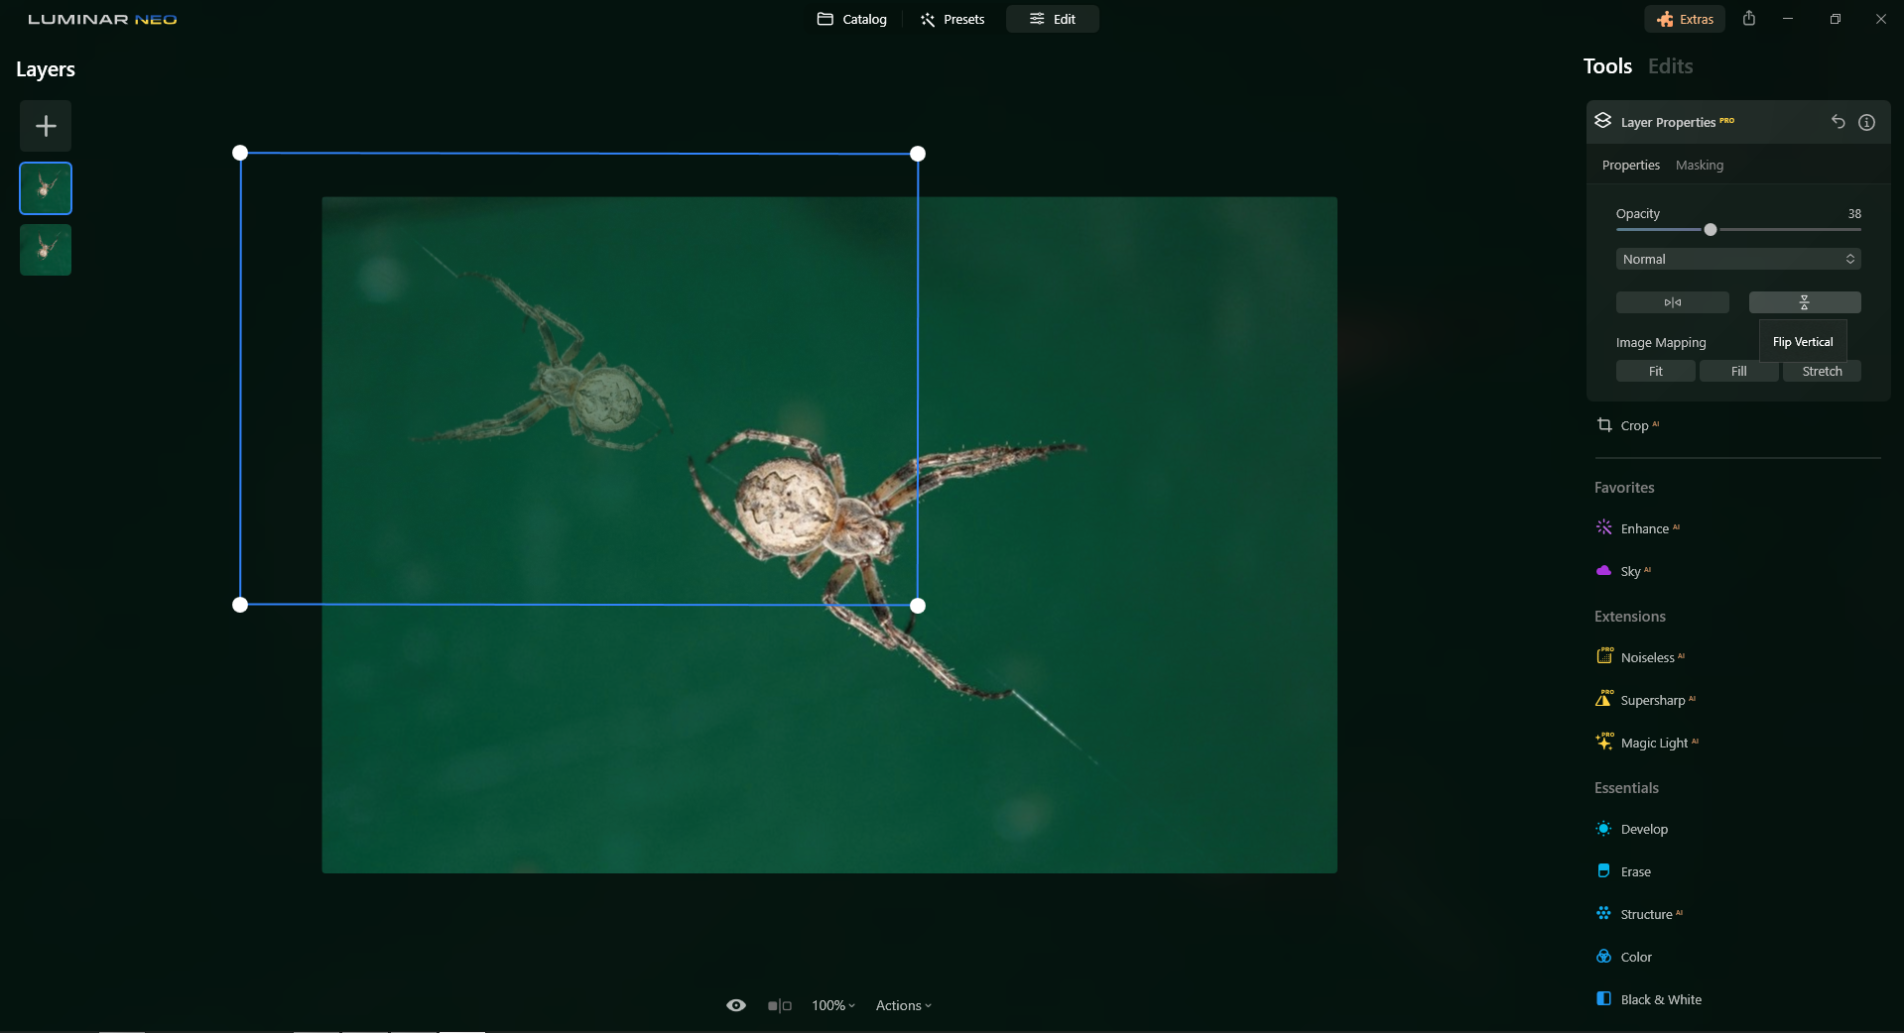The image size is (1904, 1033).
Task: Open the Presets tab
Action: [952, 19]
